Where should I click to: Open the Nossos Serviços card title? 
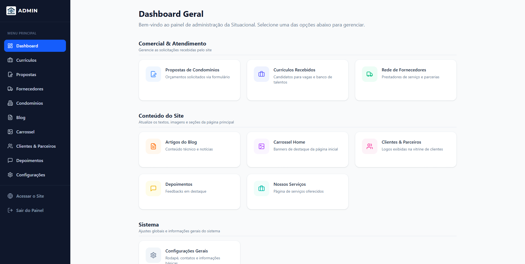pyautogui.click(x=290, y=184)
